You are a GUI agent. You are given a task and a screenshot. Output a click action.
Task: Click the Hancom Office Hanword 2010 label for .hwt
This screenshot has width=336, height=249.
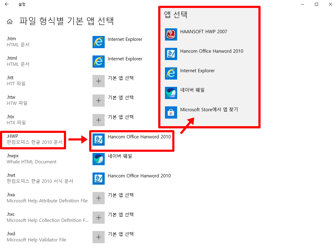(139, 176)
